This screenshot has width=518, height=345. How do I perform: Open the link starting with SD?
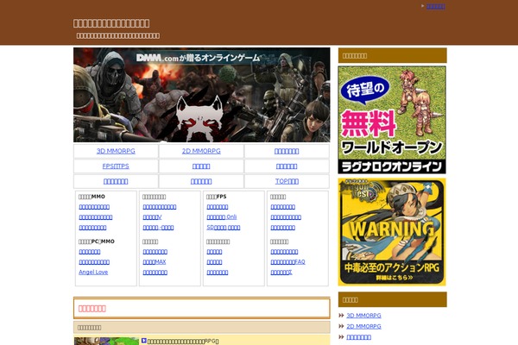[x=224, y=228]
